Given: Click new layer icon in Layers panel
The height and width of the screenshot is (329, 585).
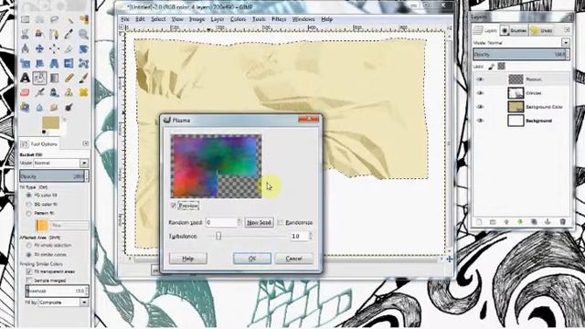Looking at the screenshot, I should [479, 222].
